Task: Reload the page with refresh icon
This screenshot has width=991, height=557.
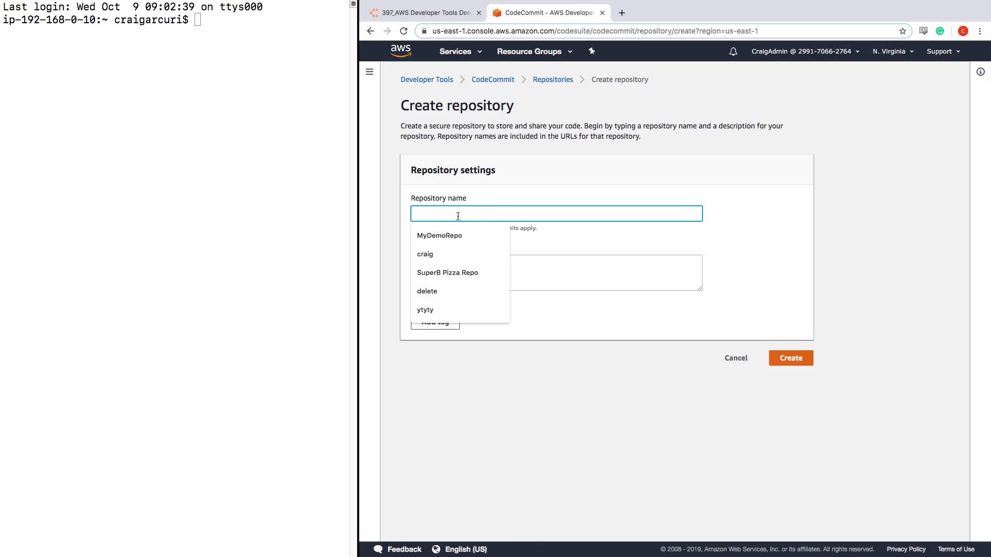Action: click(x=404, y=31)
